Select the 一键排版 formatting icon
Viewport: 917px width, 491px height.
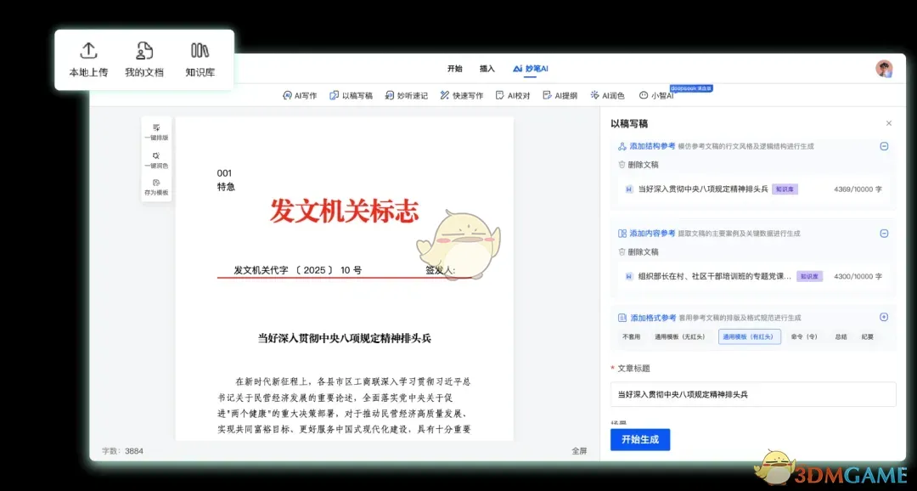point(156,130)
